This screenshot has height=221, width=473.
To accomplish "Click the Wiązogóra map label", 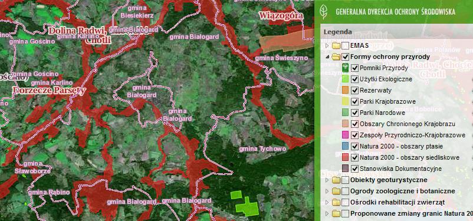I will [281, 15].
